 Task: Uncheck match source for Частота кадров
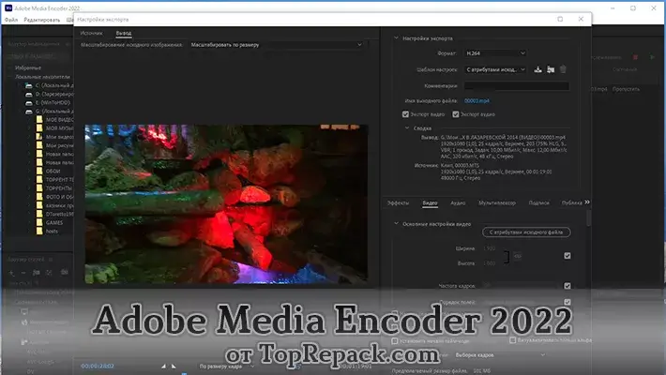[x=568, y=286]
